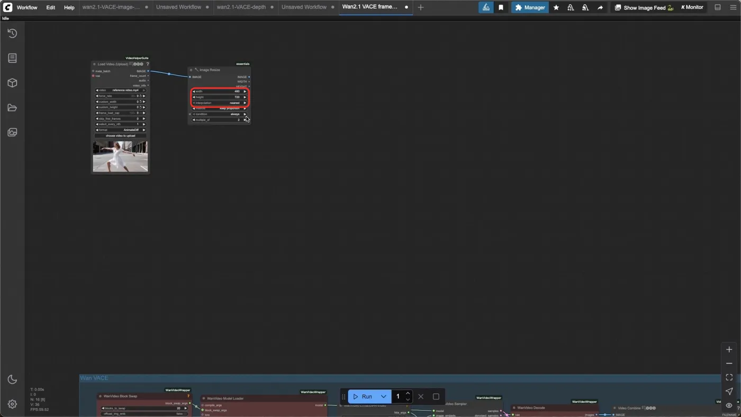The height and width of the screenshot is (417, 741).
Task: Increase select_every_nth with right arrow
Action: (144, 124)
